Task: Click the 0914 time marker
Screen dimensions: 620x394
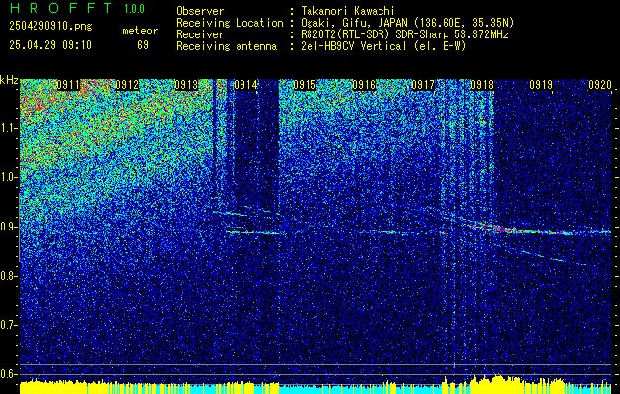Action: 245,85
